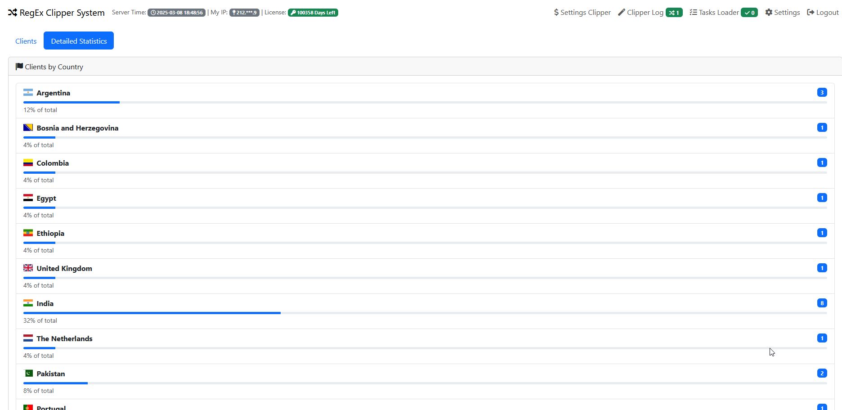Image resolution: width=842 pixels, height=410 pixels.
Task: Click the Pakistan progress bar
Action: point(425,383)
